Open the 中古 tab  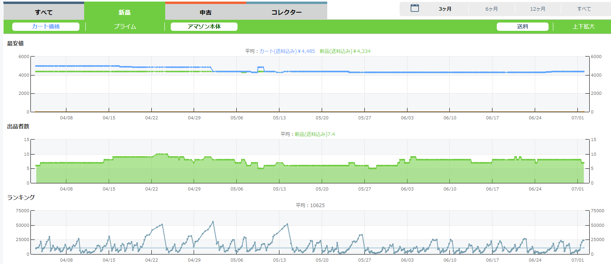206,12
